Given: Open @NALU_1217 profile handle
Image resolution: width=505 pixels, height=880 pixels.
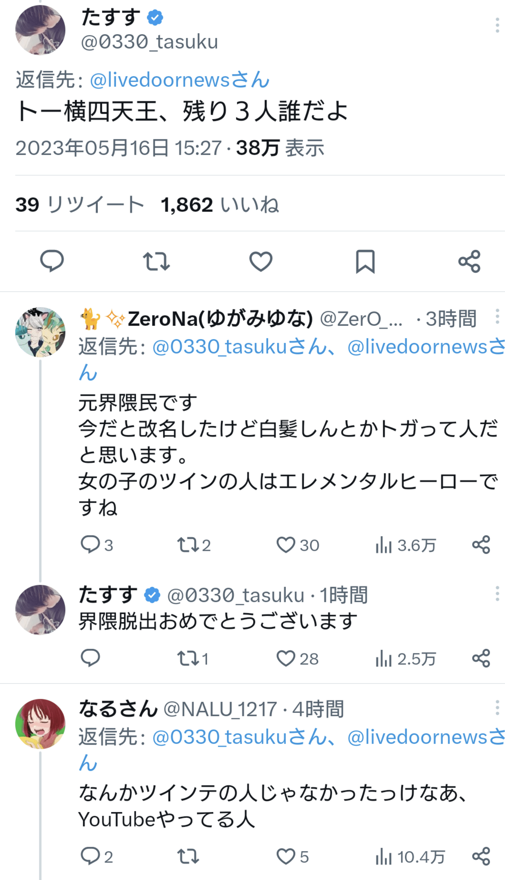Looking at the screenshot, I should 220,709.
